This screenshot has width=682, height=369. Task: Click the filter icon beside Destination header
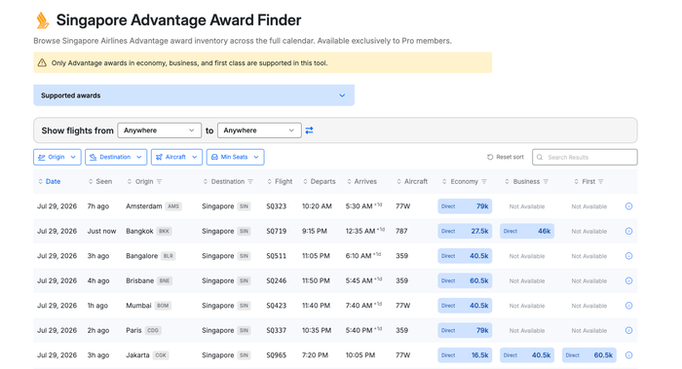click(250, 182)
